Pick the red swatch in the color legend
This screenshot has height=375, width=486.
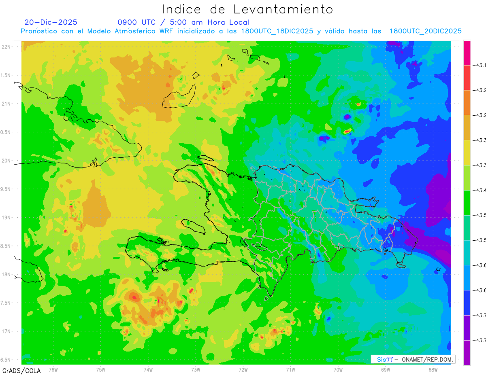pyautogui.click(x=467, y=78)
